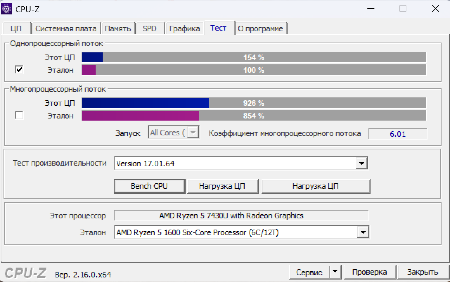Open the Запуск All Cores dropdown
450x282 pixels.
tap(174, 133)
